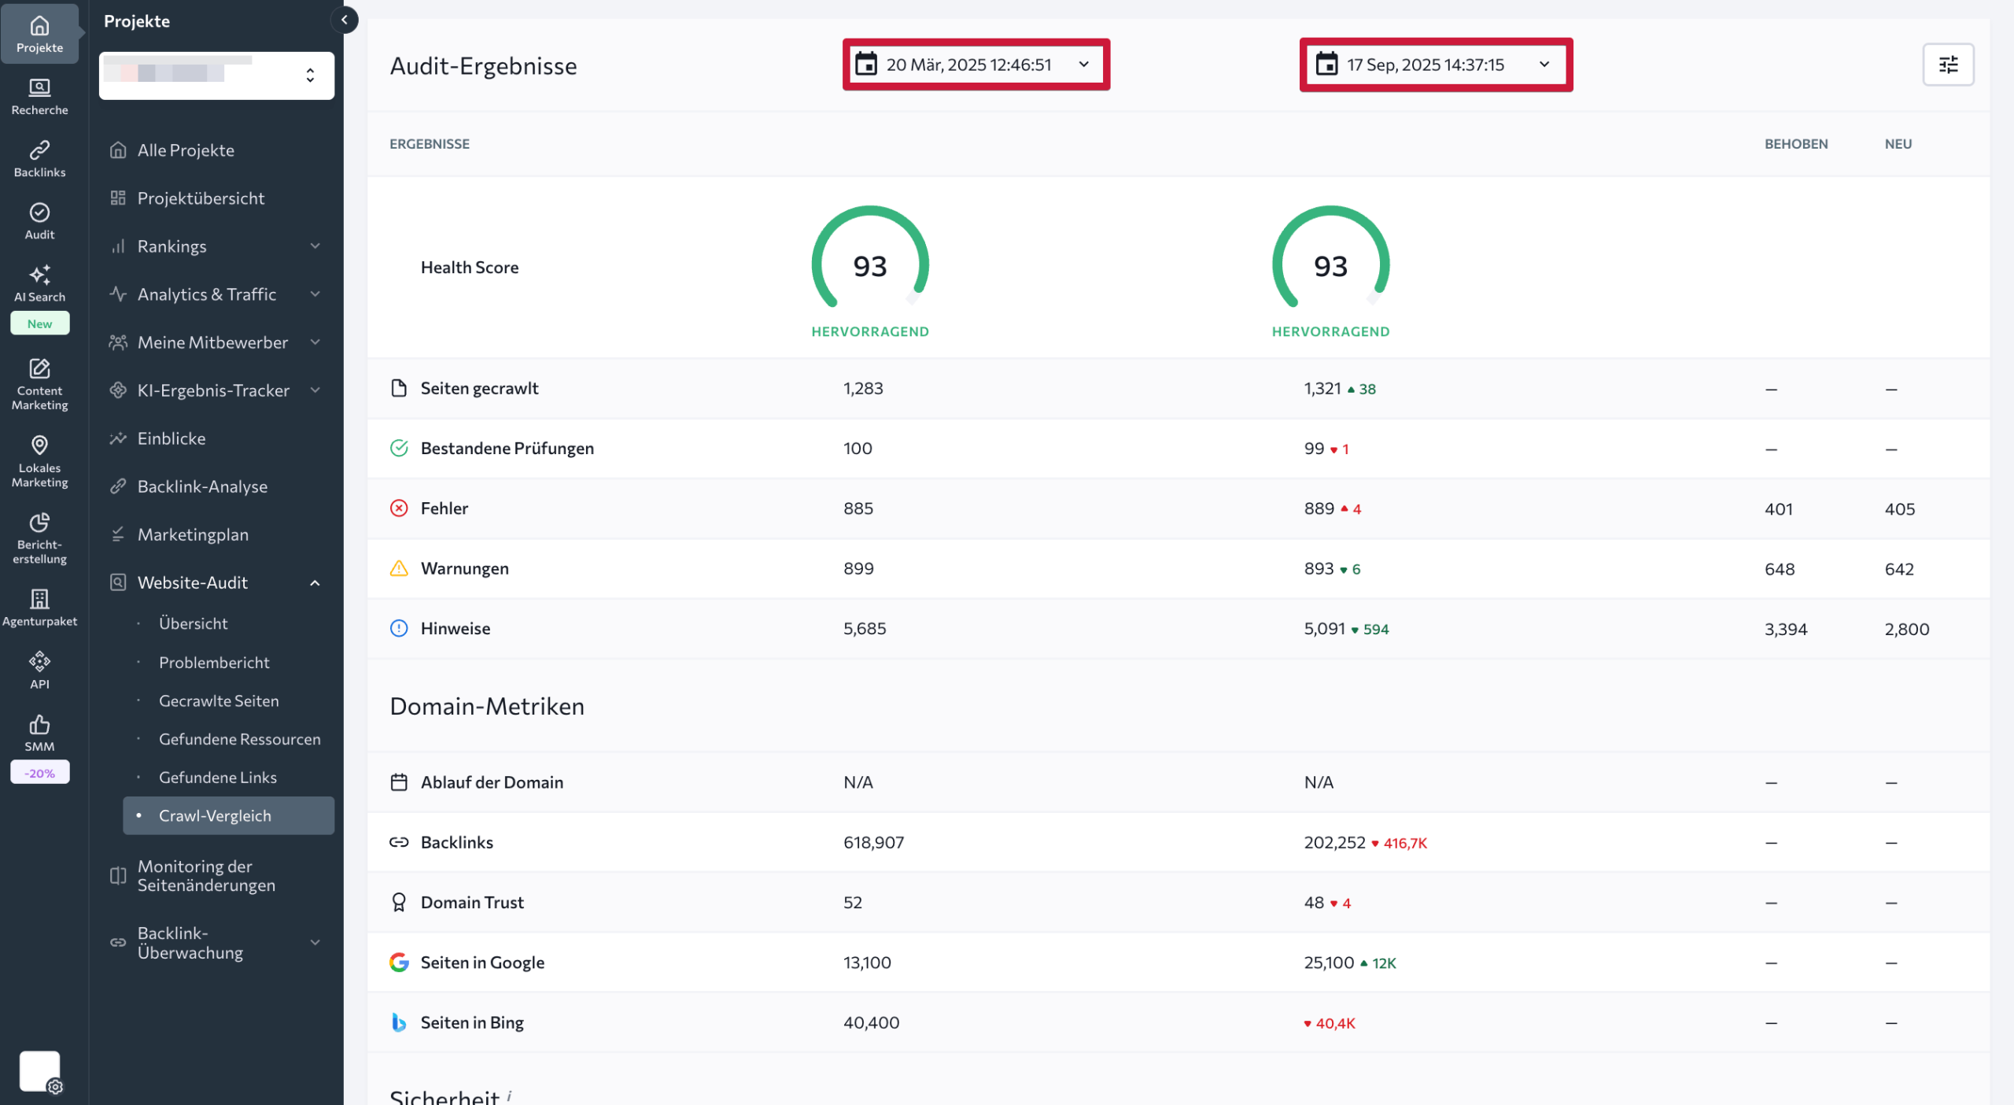Image resolution: width=2014 pixels, height=1105 pixels.
Task: Expand Analytics & Traffic options
Action: coord(315,294)
